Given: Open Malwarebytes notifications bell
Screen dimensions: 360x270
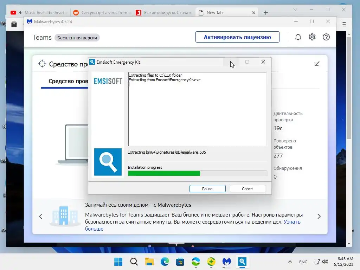Looking at the screenshot, I should pos(298,37).
